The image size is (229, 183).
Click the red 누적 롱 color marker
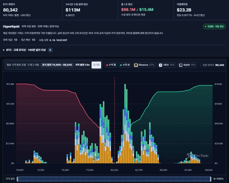tap(107, 65)
